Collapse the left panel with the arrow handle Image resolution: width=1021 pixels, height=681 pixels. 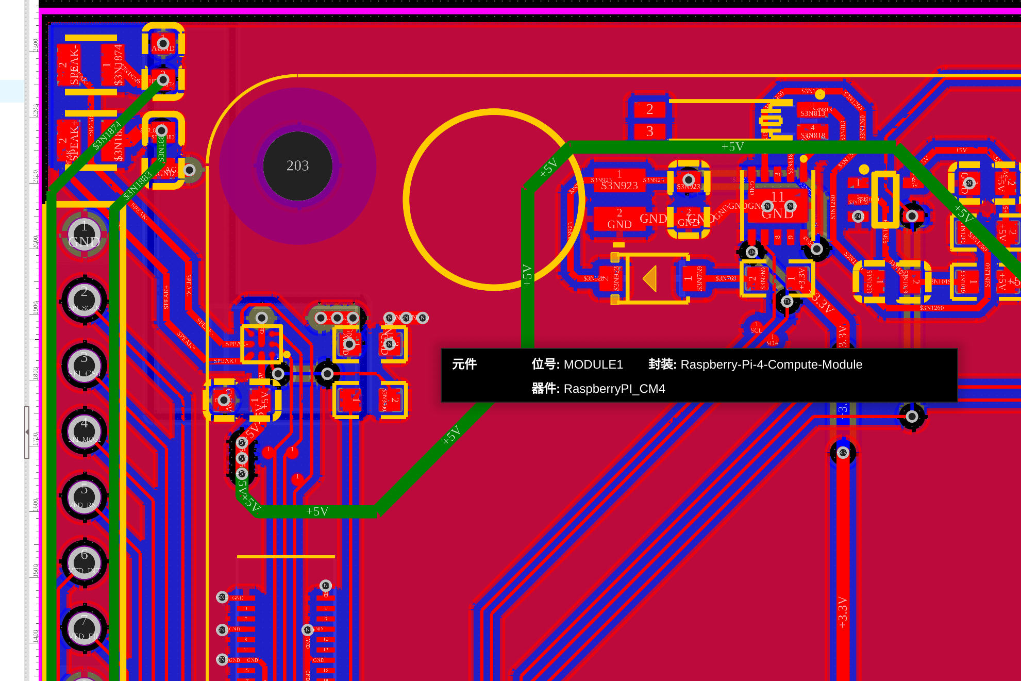[x=27, y=432]
